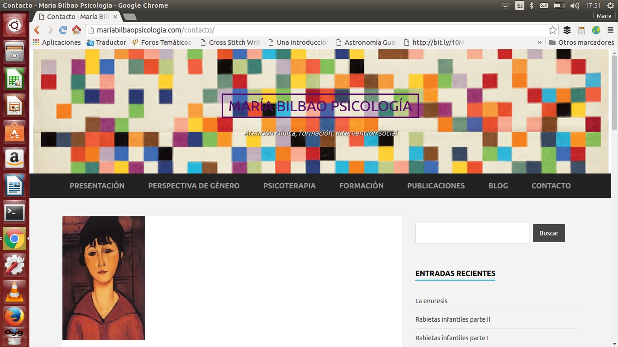Open the Amazon launcher icon
This screenshot has height=347, width=618.
[x=14, y=159]
